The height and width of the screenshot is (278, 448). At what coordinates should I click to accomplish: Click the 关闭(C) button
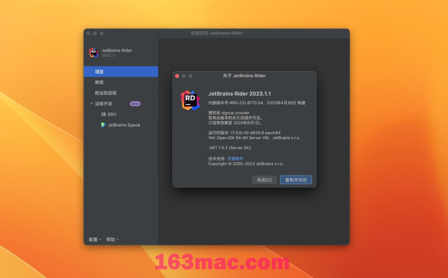264,180
